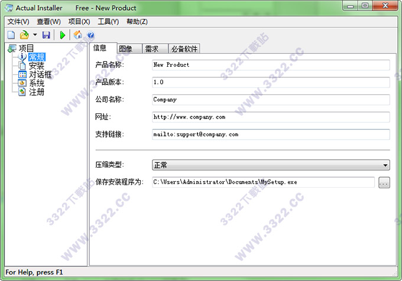402x281 pixels.
Task: Select the 常规 tree item
Action: (x=37, y=57)
